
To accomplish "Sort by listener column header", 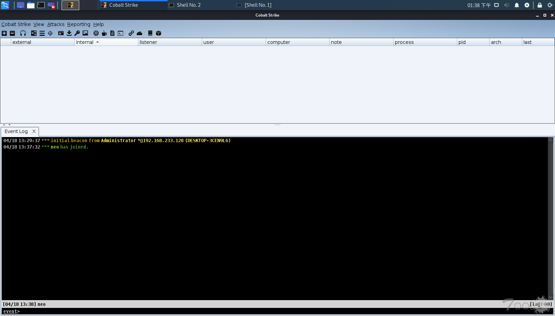I will tap(170, 42).
